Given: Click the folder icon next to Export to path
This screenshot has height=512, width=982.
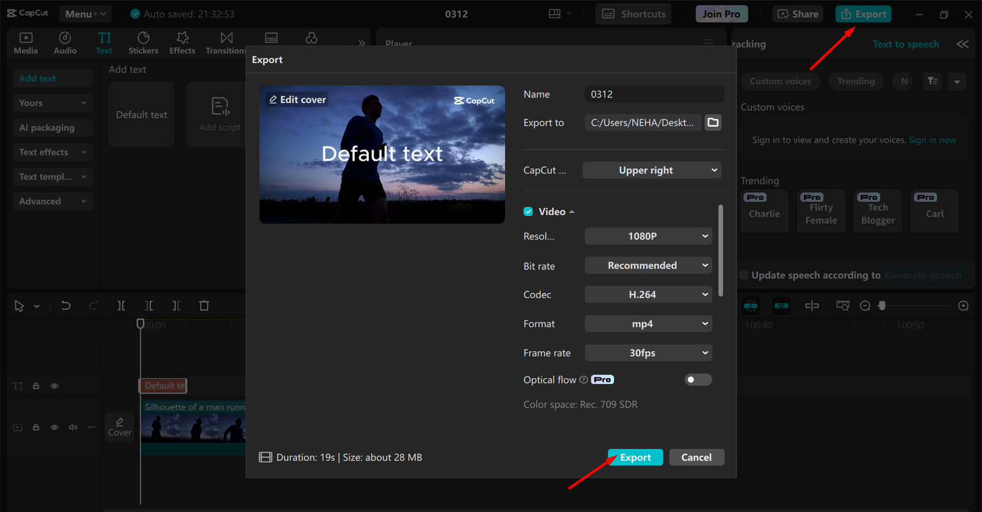Looking at the screenshot, I should pos(713,123).
